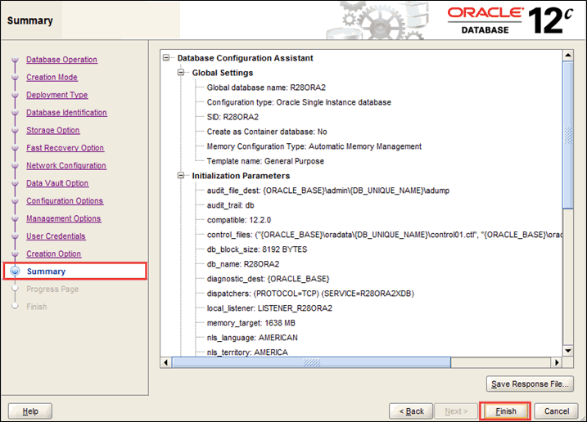Screen dimensions: 587x422
Task: Select the Fast Recovery Option step
Action: [65, 148]
